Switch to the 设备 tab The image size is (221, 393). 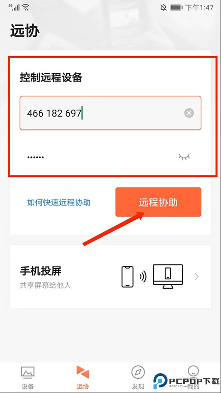(x=28, y=378)
